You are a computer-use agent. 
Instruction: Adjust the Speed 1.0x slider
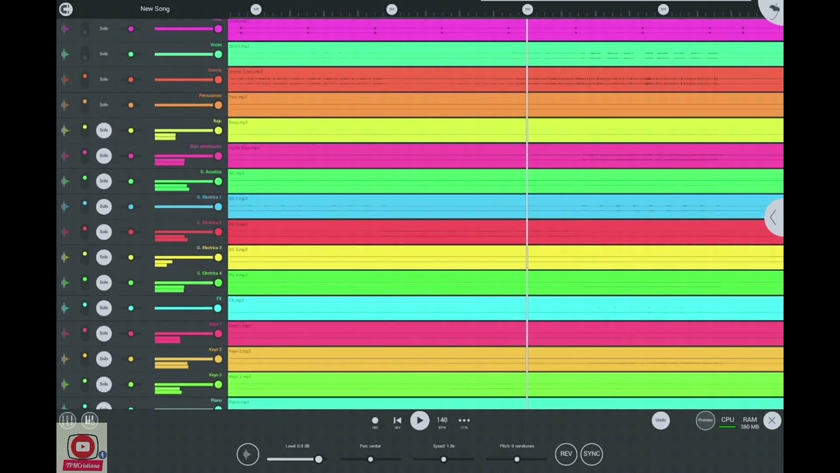tap(444, 459)
